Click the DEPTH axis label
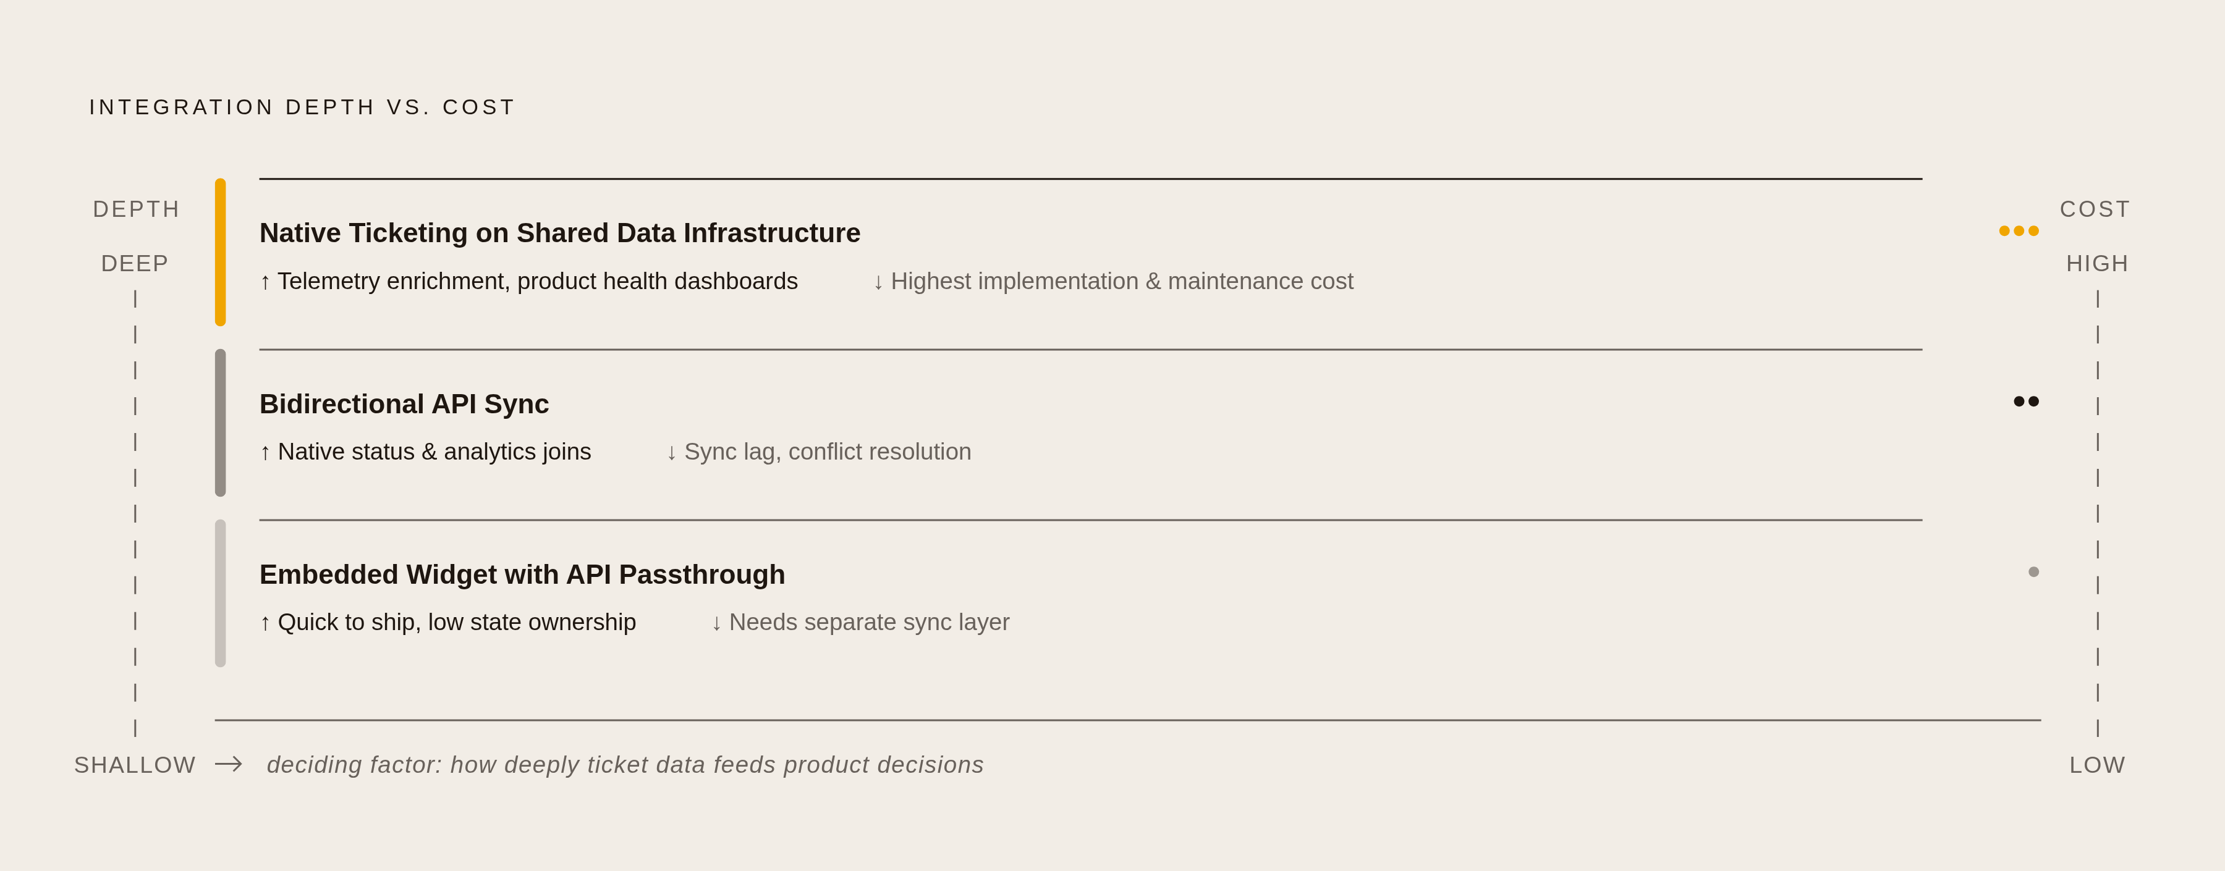Image resolution: width=2225 pixels, height=871 pixels. pos(137,209)
